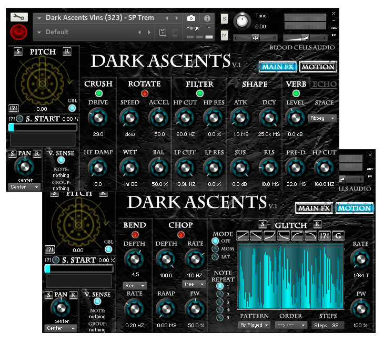Switch to MAIN FX tab in Motion window
Image resolution: width=384 pixels, height=344 pixels.
314,208
